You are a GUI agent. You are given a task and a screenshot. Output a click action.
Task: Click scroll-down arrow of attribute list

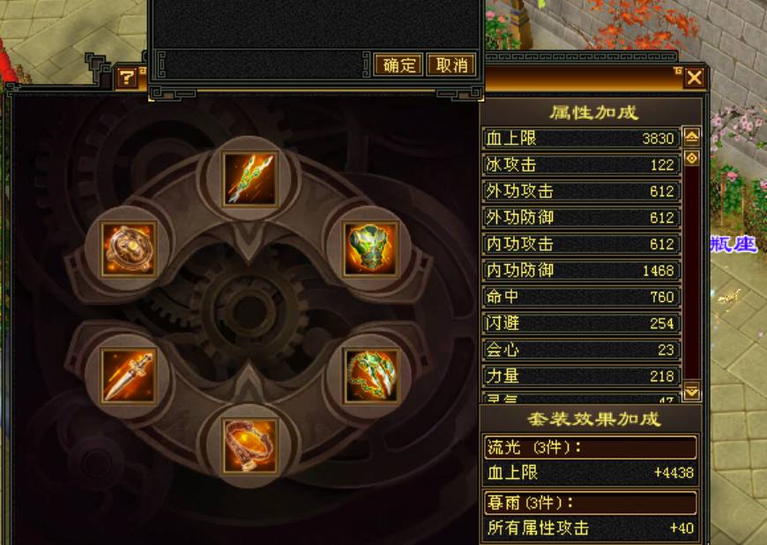[x=691, y=391]
